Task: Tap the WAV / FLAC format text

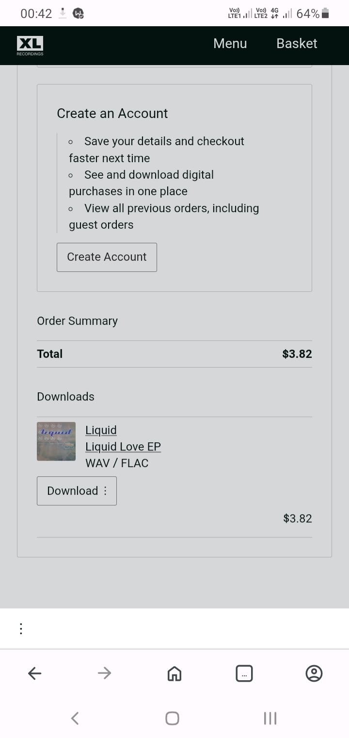Action: point(117,463)
